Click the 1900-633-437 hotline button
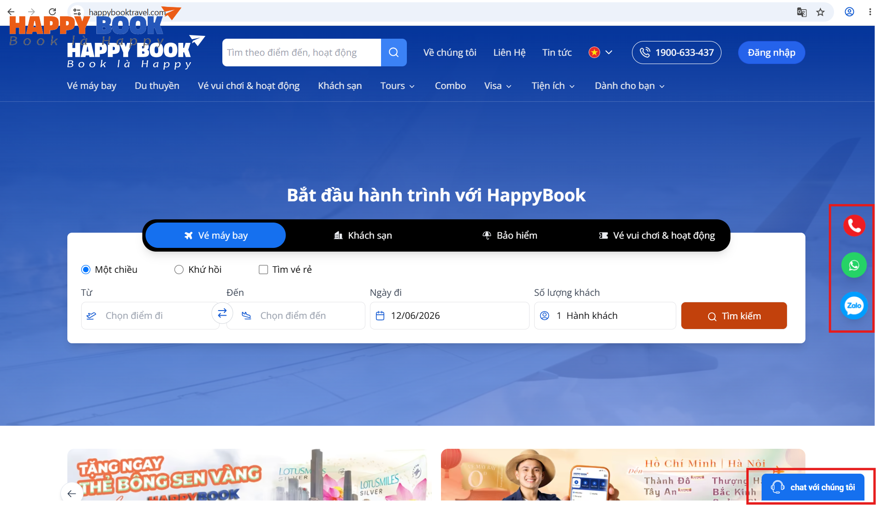This screenshot has height=505, width=876. tap(676, 53)
